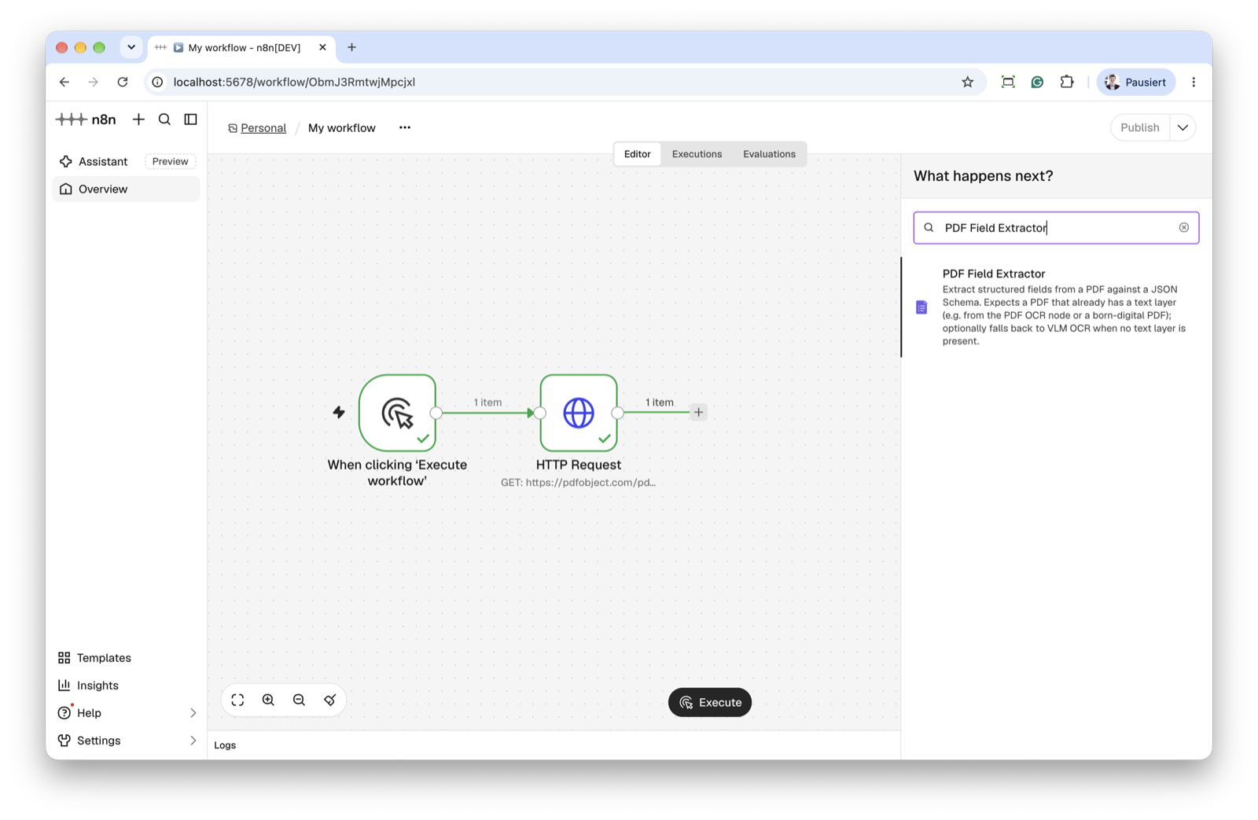Click the Personal breadcrumb link

263,128
